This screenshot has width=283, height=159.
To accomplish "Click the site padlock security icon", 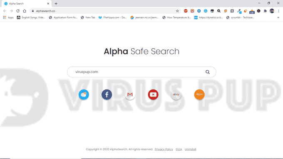I will click(x=32, y=11).
